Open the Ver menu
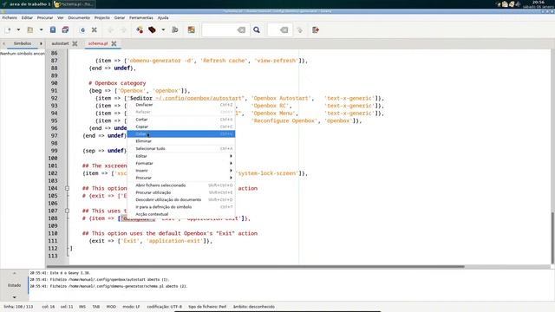Image resolution: width=555 pixels, height=312 pixels. [x=61, y=17]
